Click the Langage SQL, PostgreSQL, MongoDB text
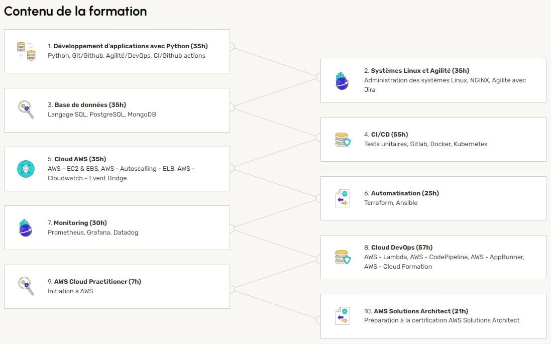The height and width of the screenshot is (344, 551). 102,114
